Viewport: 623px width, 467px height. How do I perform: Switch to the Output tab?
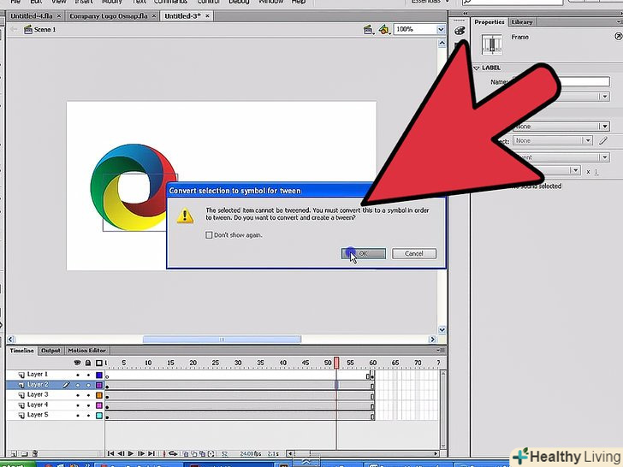tap(50, 351)
